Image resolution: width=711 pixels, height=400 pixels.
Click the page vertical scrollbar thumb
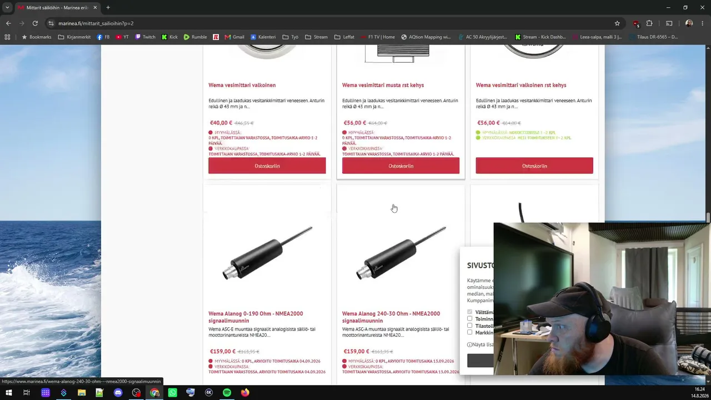(708, 217)
